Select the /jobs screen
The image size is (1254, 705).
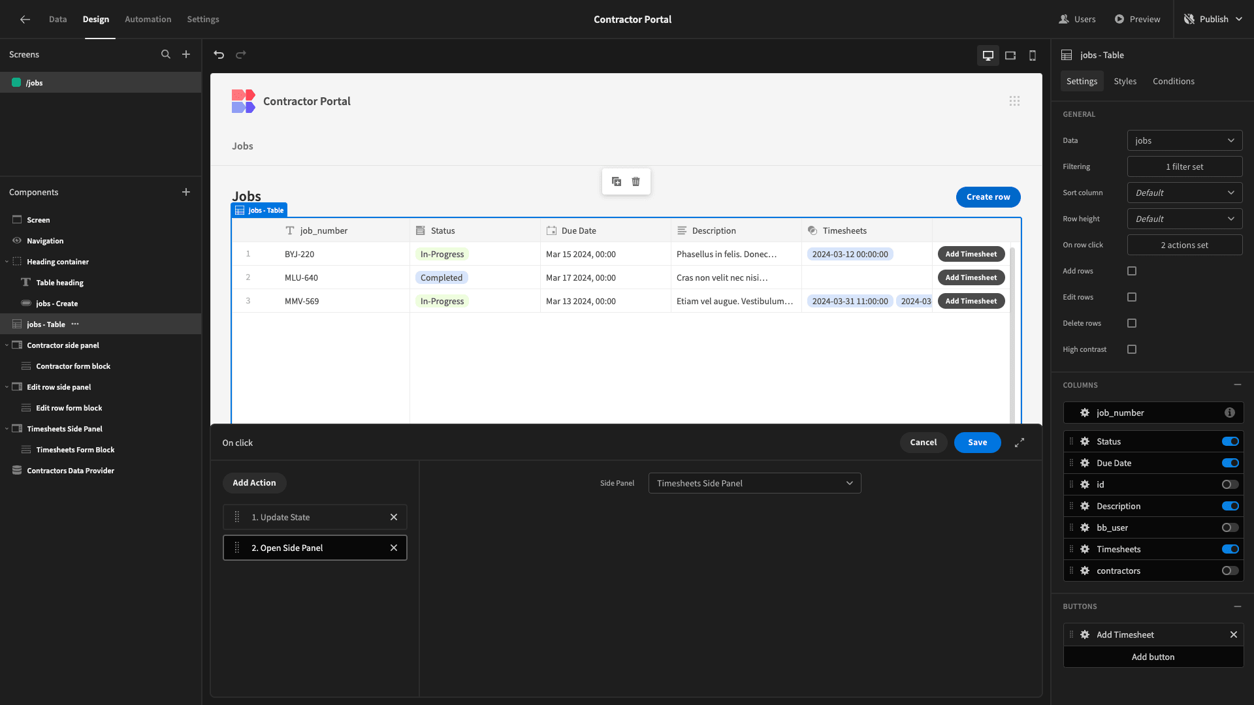(101, 83)
